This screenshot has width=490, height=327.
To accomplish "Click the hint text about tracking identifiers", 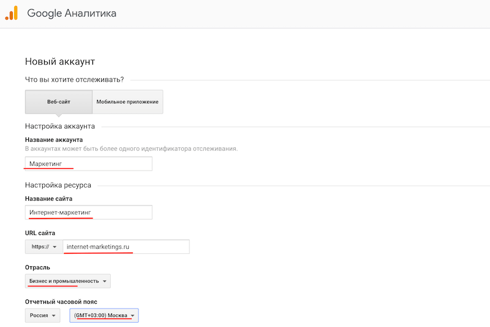I will pyautogui.click(x=131, y=149).
